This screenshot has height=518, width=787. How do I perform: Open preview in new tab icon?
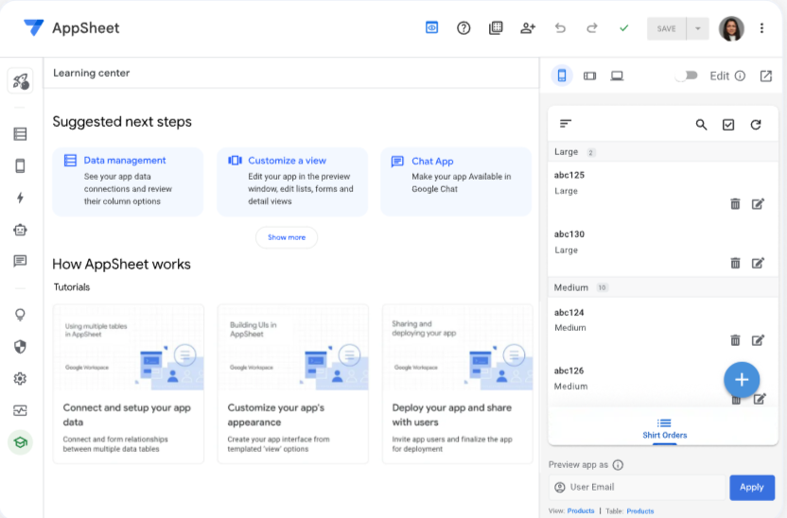point(766,76)
